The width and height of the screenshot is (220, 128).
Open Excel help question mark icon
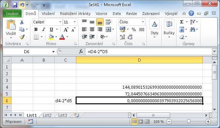(x=191, y=14)
